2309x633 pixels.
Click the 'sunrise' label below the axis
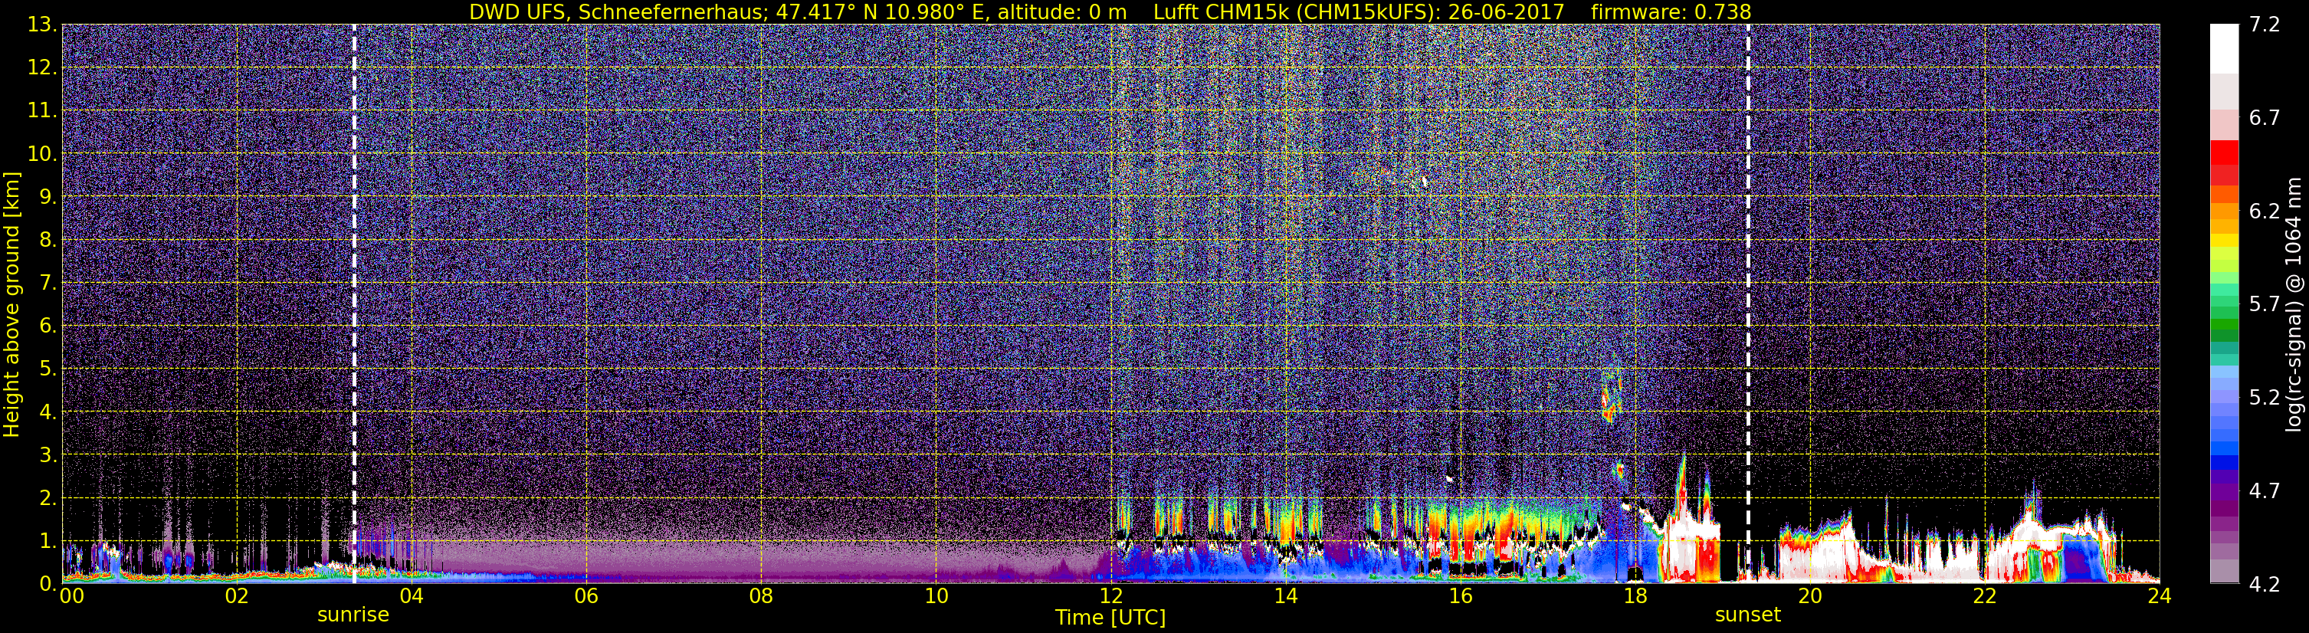point(353,615)
